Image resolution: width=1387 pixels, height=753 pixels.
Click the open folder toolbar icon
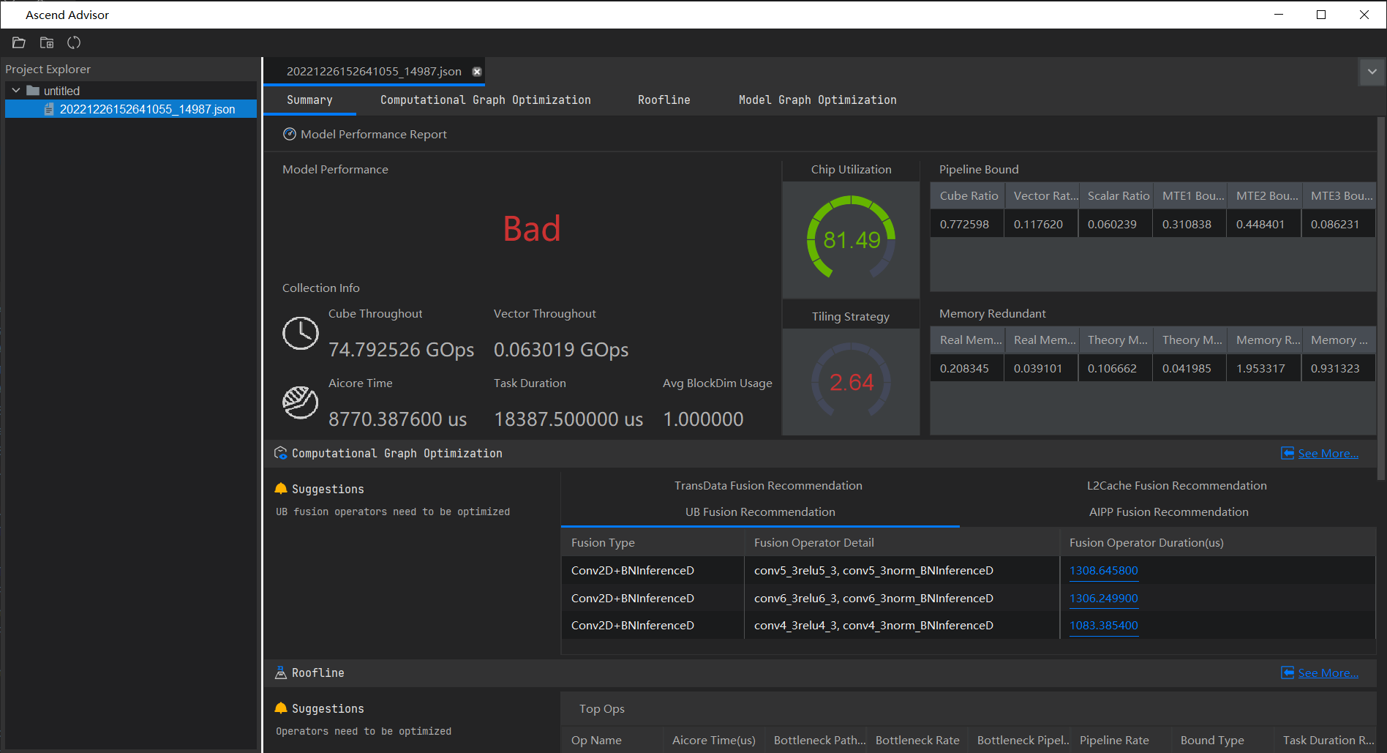pos(19,42)
